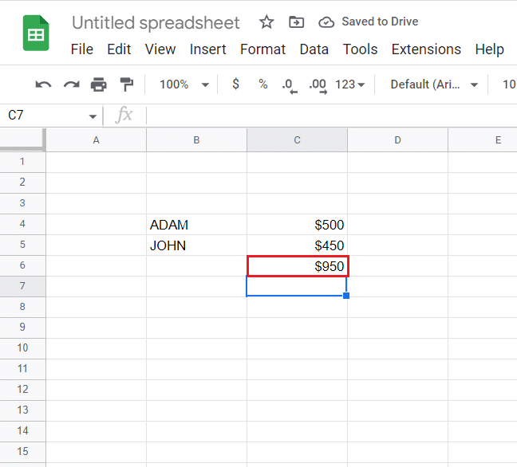Select the cell showing $450
This screenshot has height=467, width=517.
click(297, 245)
